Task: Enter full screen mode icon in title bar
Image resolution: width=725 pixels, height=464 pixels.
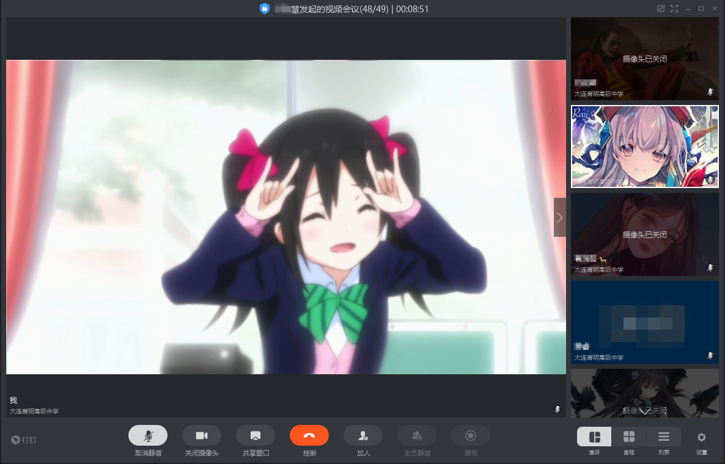Action: point(674,9)
